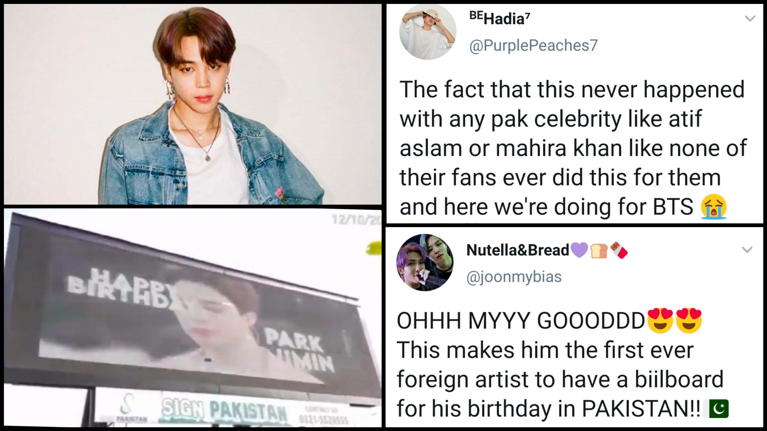Image resolution: width=767 pixels, height=431 pixels.
Task: Click the Nutella&Bread display name
Action: 518,250
